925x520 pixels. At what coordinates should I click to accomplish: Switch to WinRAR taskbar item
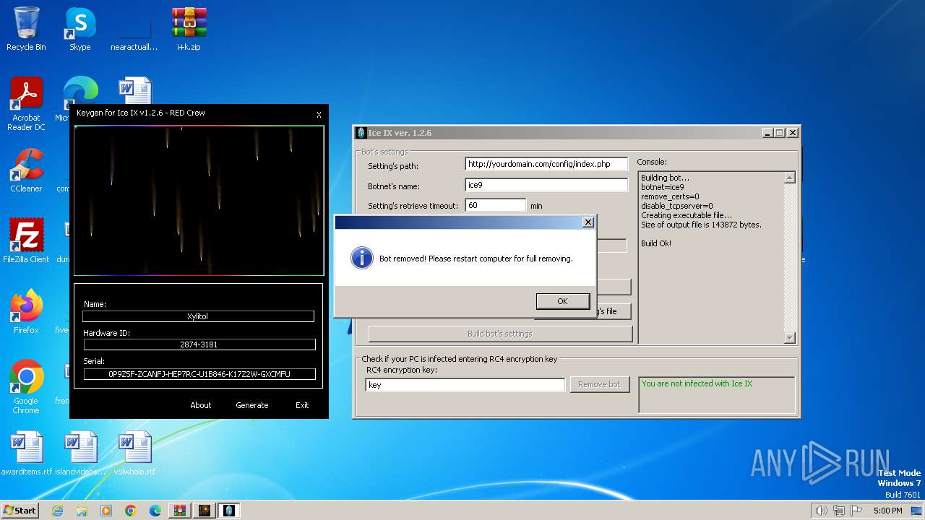179,511
